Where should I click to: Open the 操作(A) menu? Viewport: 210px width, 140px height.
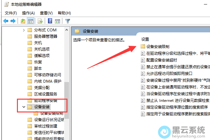(x=28, y=13)
